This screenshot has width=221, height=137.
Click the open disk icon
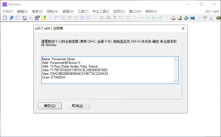[173, 18]
